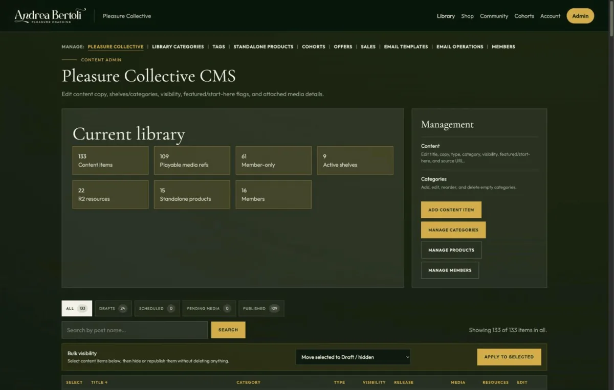This screenshot has height=390, width=614.
Task: Open Tags manage link
Action: tap(218, 47)
